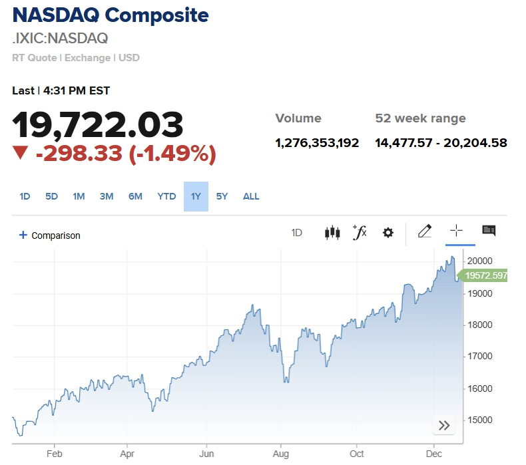Open chart settings gear icon

388,233
